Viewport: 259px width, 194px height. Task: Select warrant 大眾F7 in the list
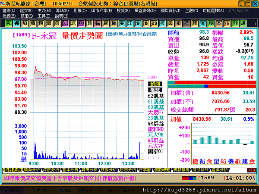click(x=155, y=113)
